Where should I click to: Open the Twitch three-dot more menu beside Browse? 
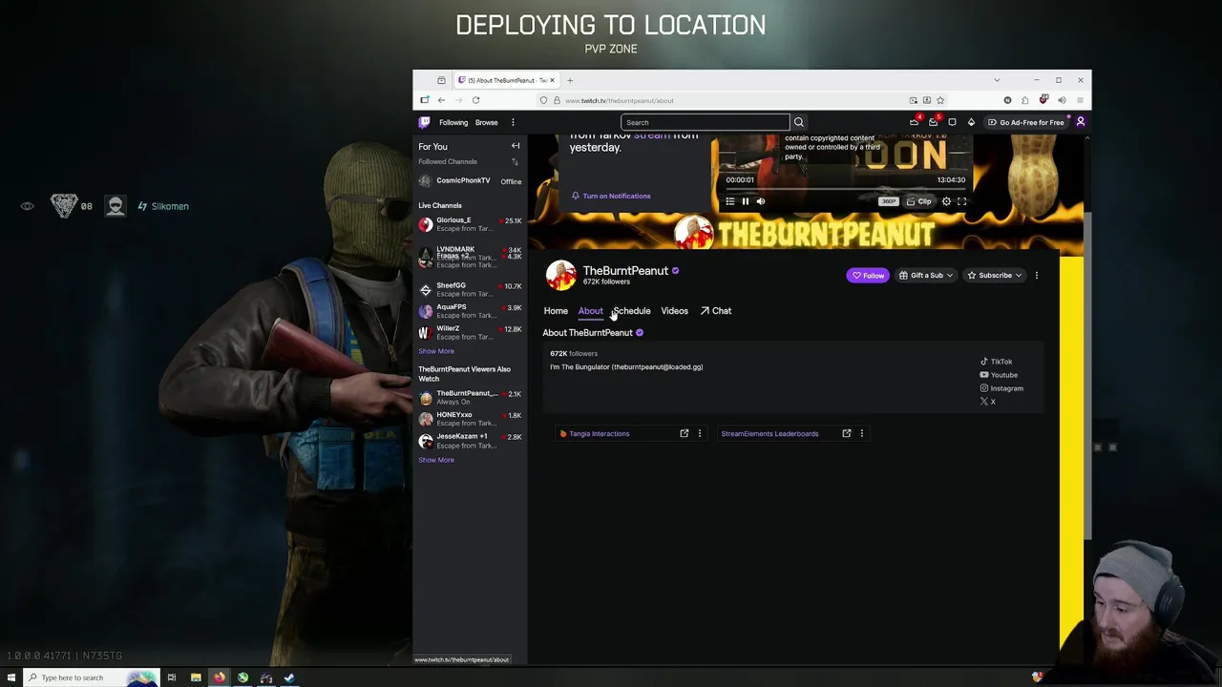[x=513, y=122]
